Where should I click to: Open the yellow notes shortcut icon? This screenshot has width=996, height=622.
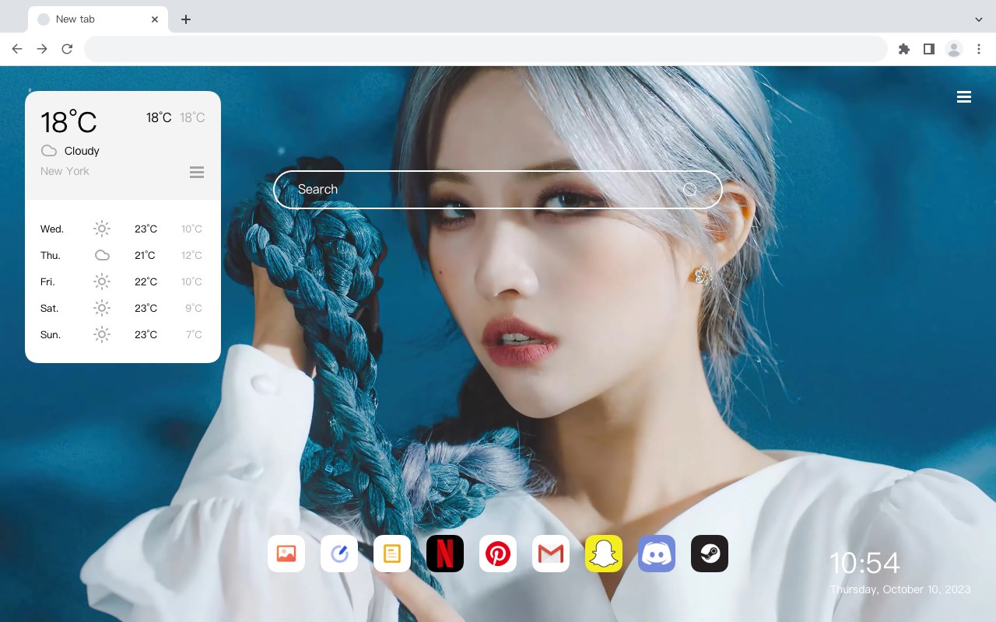(x=392, y=554)
